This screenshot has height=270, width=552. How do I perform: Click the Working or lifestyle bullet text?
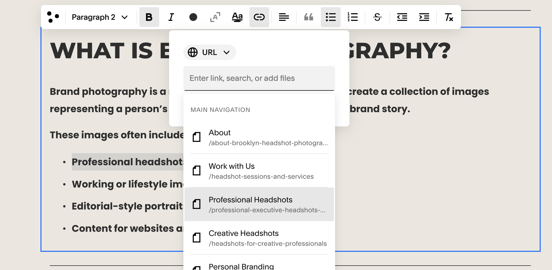[x=127, y=184]
